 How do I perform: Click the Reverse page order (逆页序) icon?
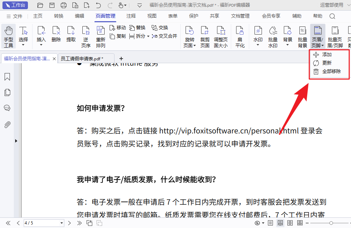[x=86, y=36]
